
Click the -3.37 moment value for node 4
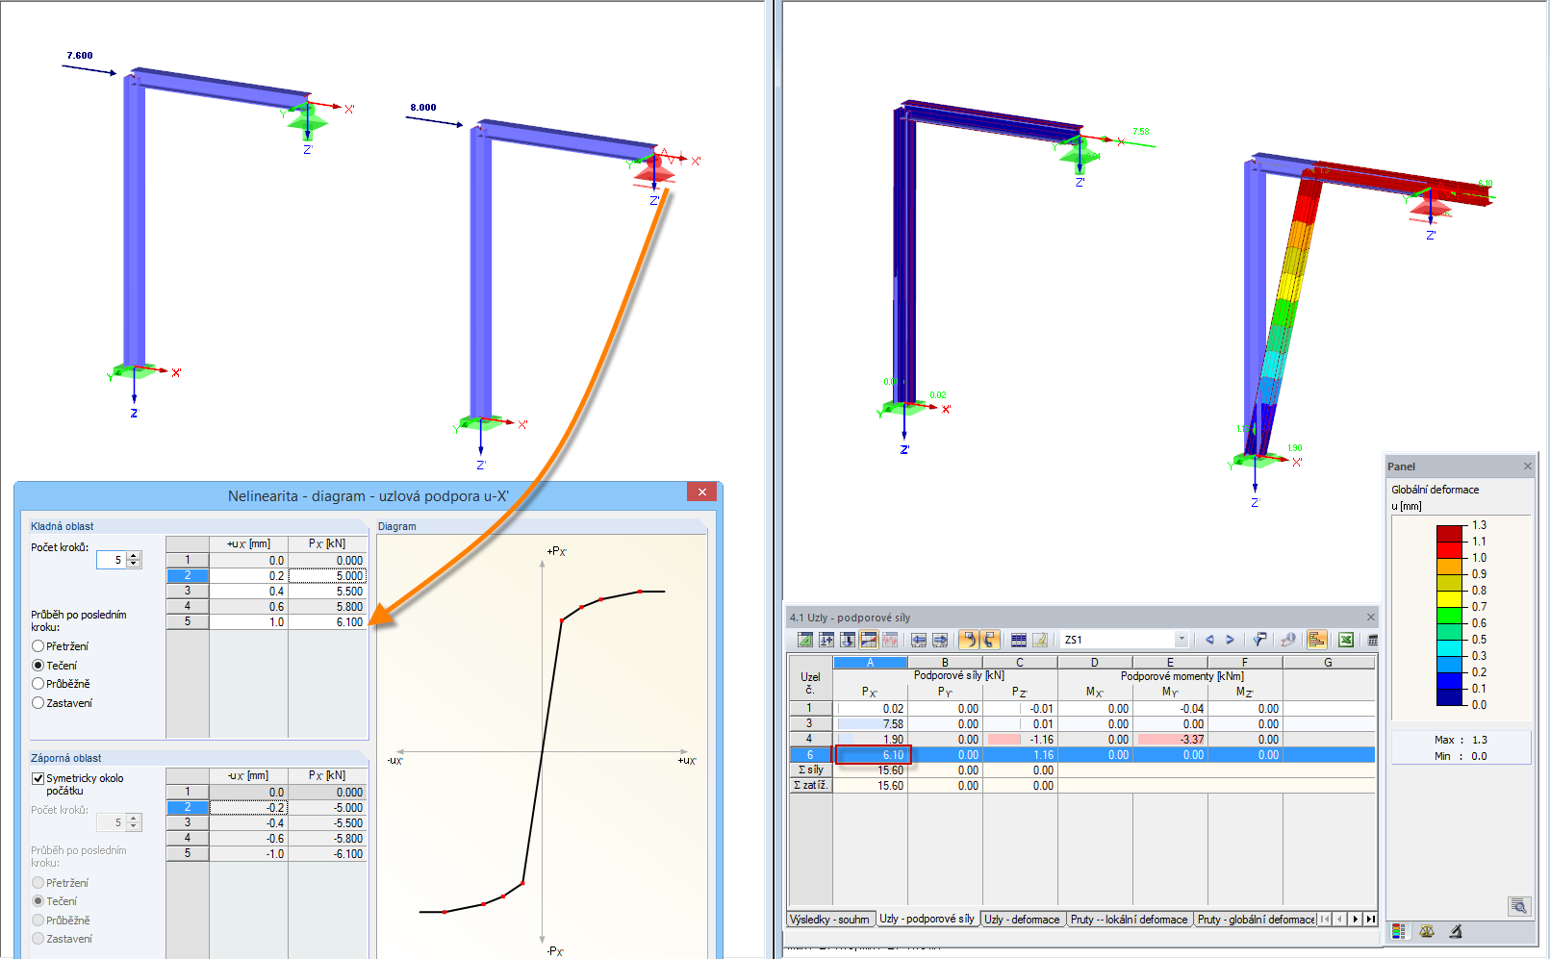pyautogui.click(x=1170, y=740)
